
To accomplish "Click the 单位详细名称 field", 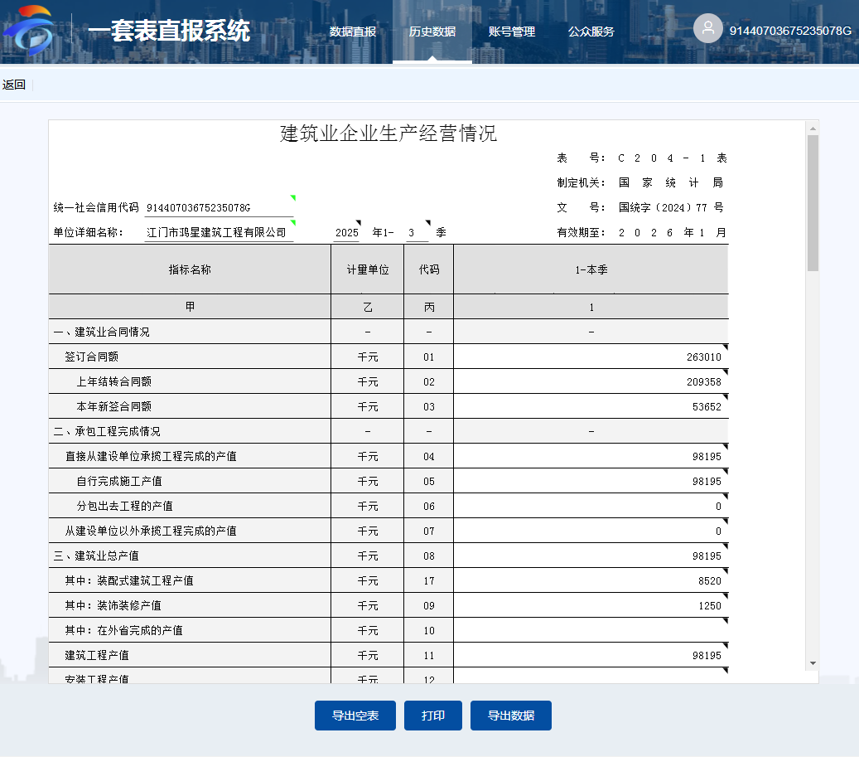I will [x=219, y=233].
